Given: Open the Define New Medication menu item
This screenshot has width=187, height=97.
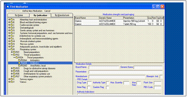Looking at the screenshot, I should tap(32, 11).
